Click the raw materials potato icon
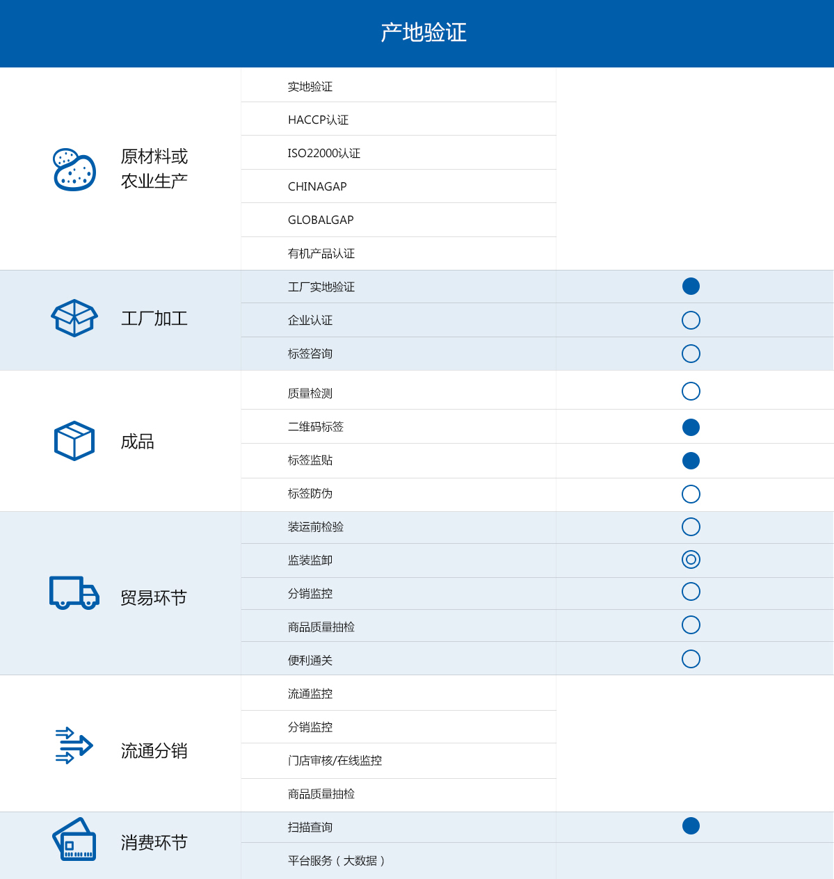The image size is (834, 879). 74,169
